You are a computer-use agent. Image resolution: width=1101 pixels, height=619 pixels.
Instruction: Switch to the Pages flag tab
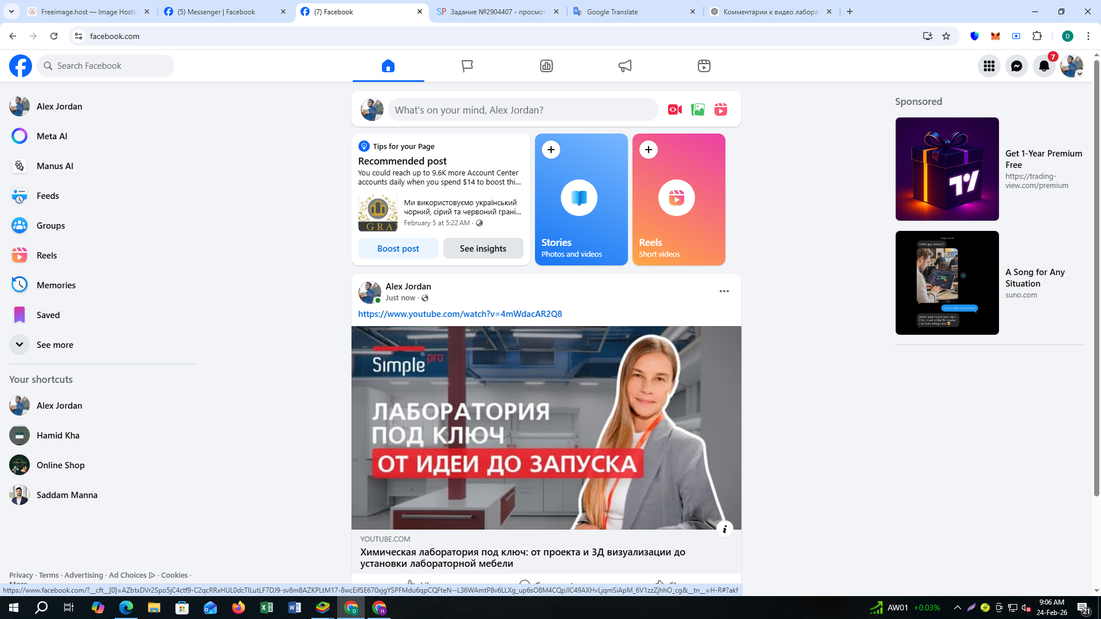pyautogui.click(x=467, y=66)
